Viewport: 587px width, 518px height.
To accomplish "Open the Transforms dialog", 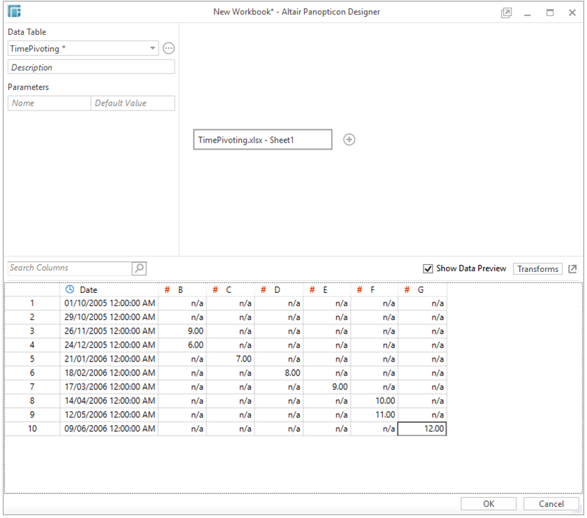I will tap(537, 269).
